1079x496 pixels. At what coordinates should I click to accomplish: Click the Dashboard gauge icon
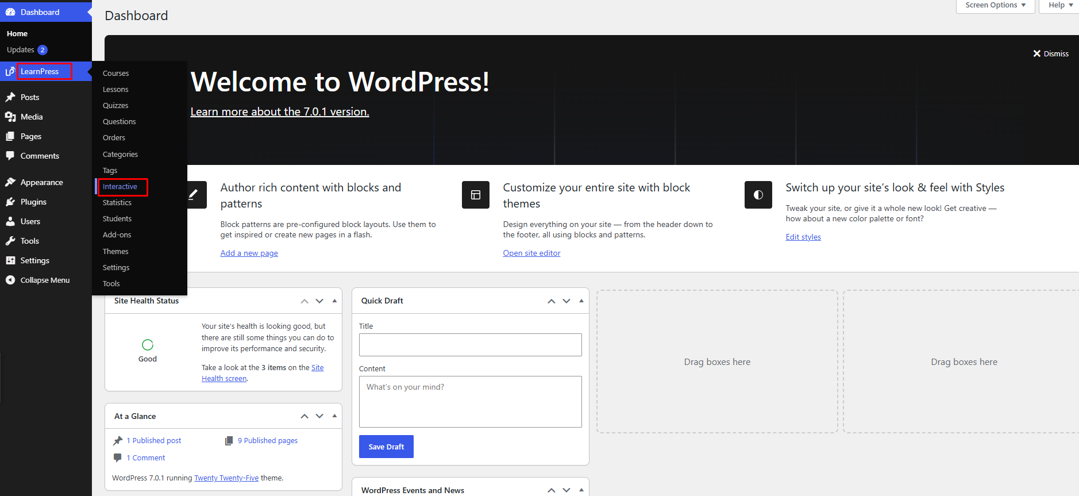coord(10,12)
